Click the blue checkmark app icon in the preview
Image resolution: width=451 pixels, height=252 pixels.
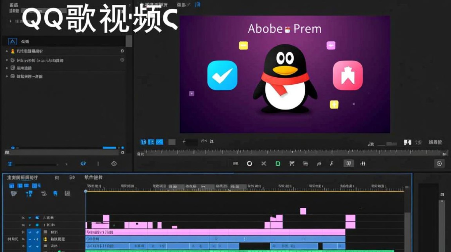point(222,75)
